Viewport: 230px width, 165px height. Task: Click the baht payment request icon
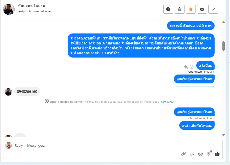[209, 153]
